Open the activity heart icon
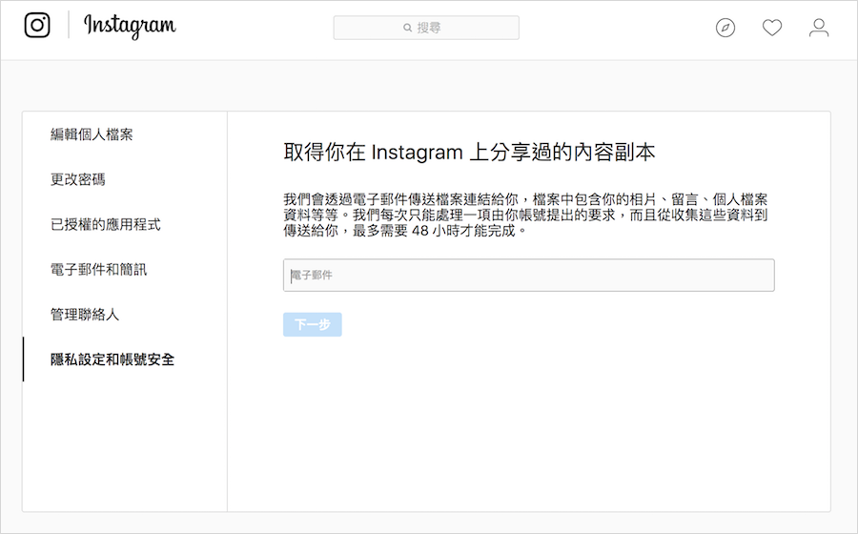The width and height of the screenshot is (858, 534). click(x=772, y=28)
